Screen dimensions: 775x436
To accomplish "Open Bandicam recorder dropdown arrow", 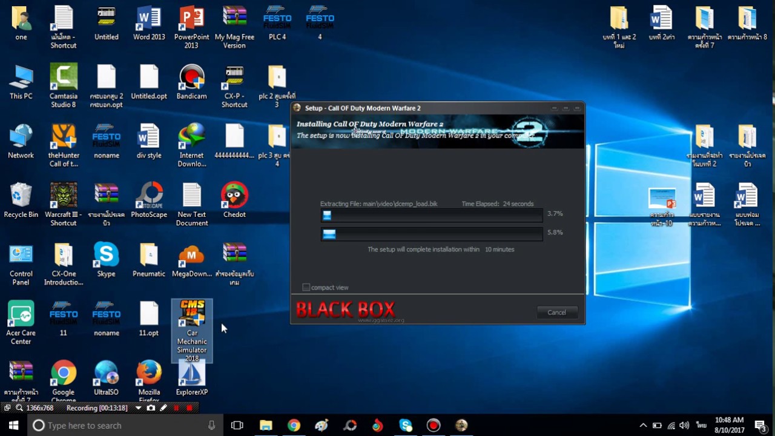I will [x=138, y=408].
